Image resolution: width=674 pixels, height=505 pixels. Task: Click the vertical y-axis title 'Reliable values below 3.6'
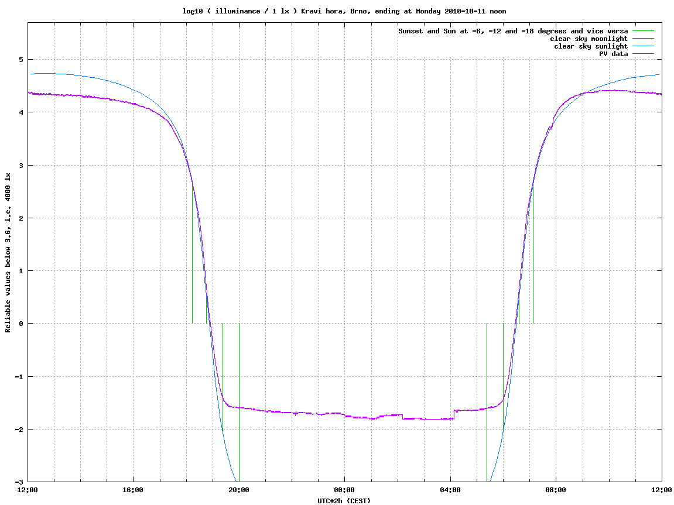8,253
